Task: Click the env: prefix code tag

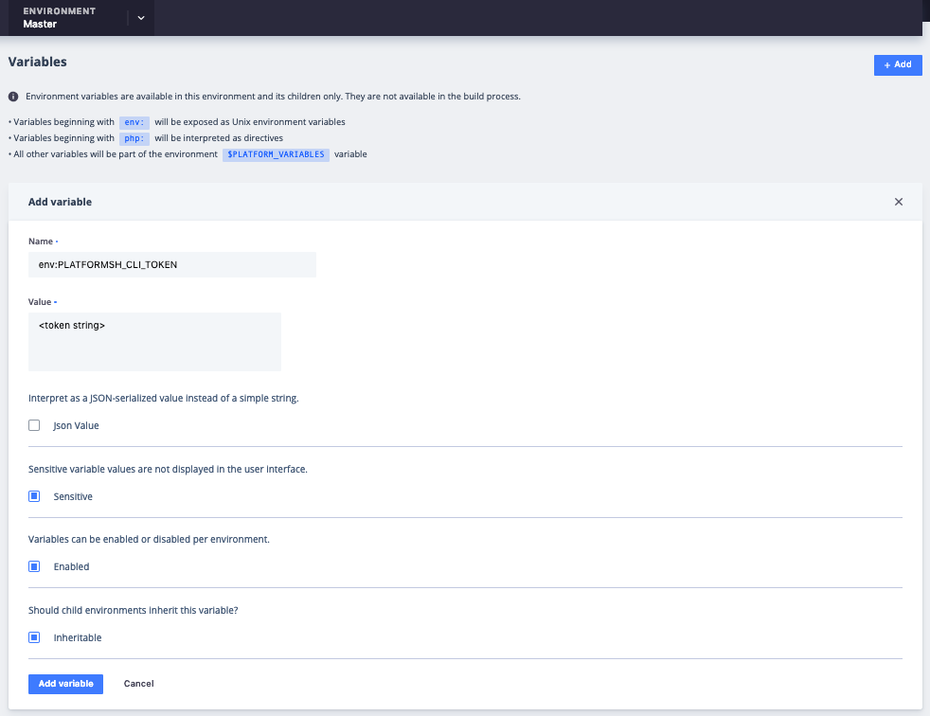Action: (134, 122)
